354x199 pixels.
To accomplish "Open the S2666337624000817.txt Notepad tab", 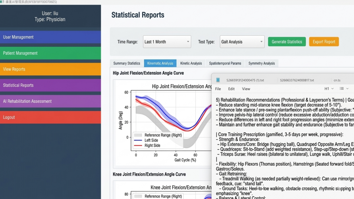I will [x=297, y=80].
